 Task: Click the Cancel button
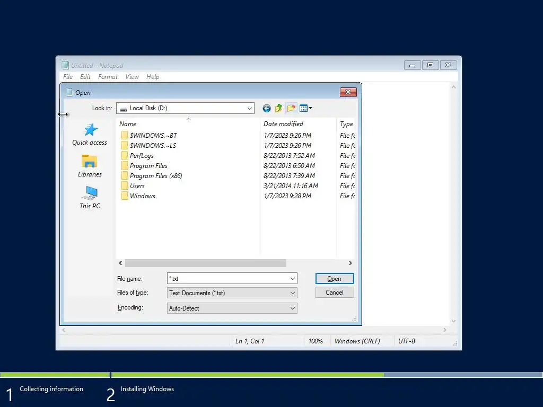[x=335, y=293]
